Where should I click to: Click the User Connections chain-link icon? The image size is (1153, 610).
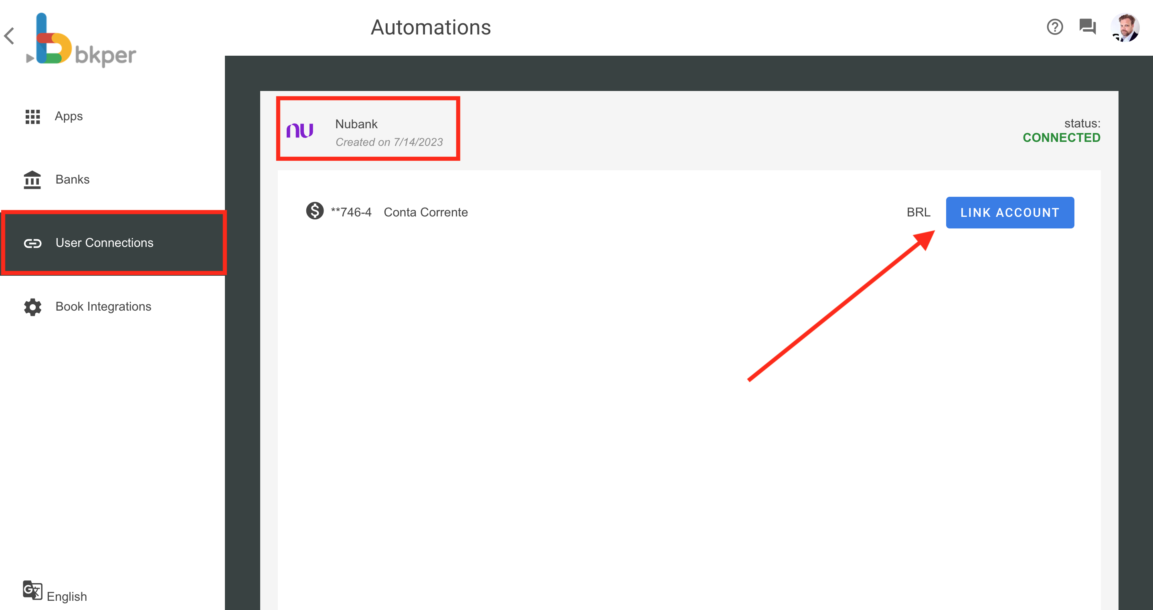coord(32,243)
